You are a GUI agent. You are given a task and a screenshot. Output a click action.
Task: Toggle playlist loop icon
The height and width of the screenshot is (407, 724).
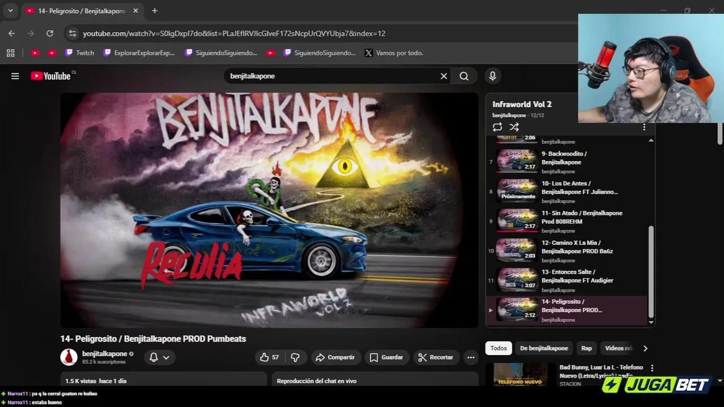click(x=497, y=127)
